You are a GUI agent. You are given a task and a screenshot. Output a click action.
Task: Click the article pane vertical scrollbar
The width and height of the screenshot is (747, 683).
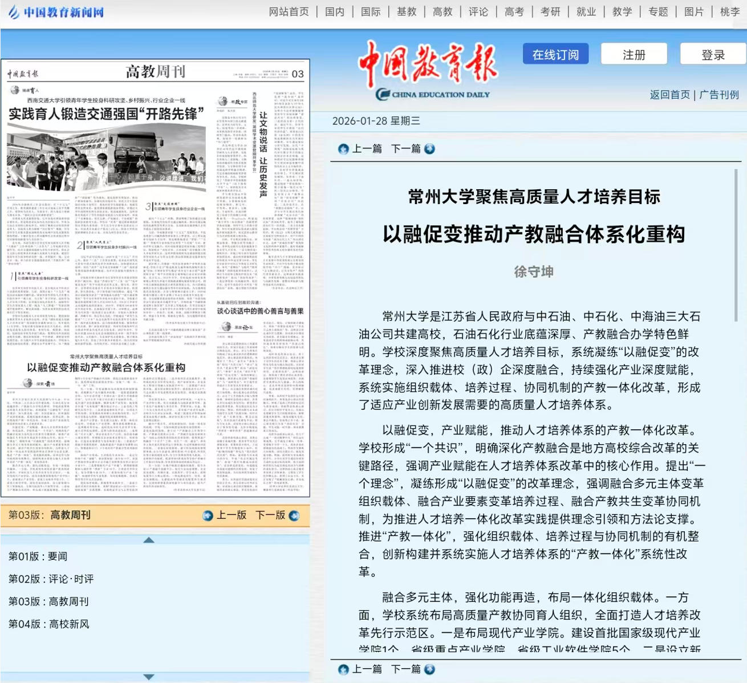(x=736, y=245)
